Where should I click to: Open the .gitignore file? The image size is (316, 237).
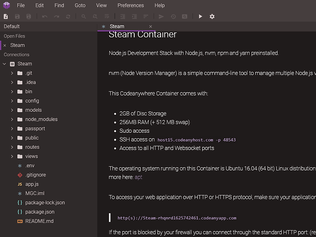(36, 175)
